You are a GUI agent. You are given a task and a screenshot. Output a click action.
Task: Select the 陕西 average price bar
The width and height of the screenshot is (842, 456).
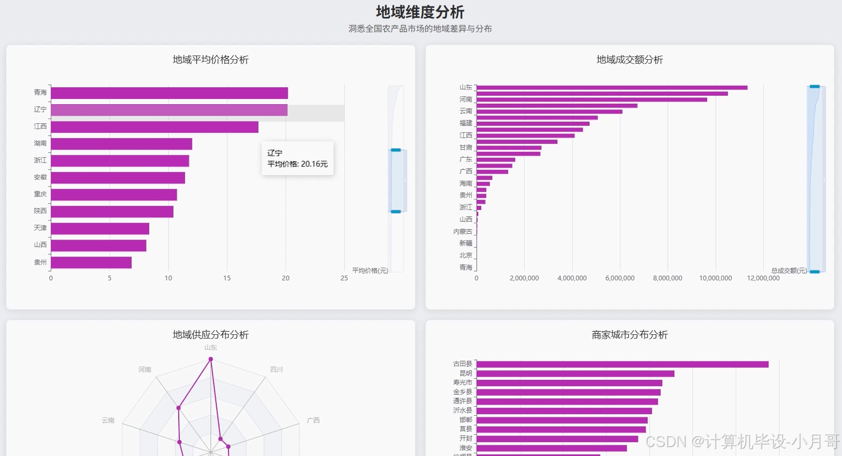point(112,212)
